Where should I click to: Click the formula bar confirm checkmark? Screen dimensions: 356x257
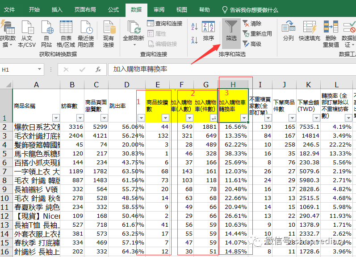coord(82,69)
